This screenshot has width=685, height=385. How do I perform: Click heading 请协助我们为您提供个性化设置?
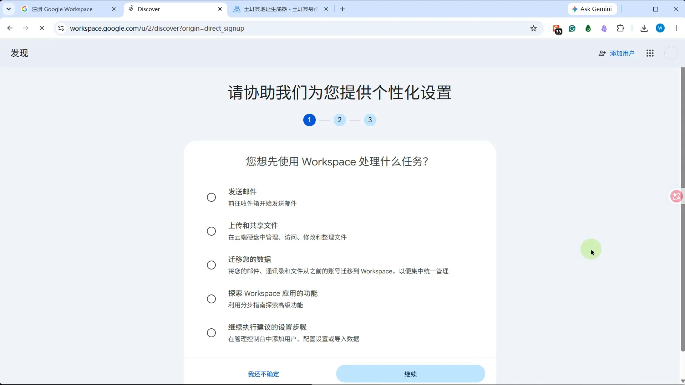tap(340, 93)
